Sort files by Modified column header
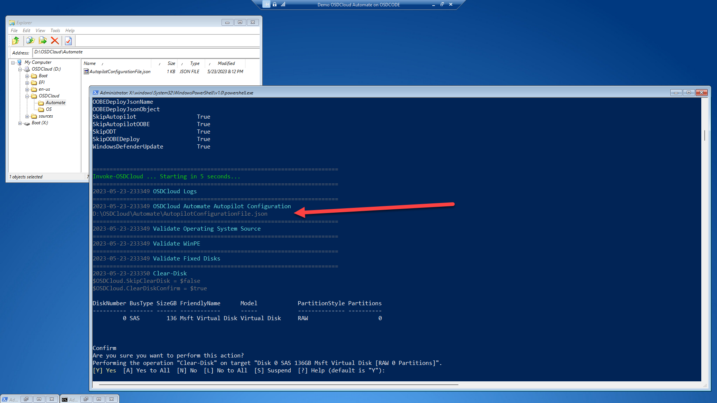Screen dimensions: 717x403 click(x=226, y=63)
